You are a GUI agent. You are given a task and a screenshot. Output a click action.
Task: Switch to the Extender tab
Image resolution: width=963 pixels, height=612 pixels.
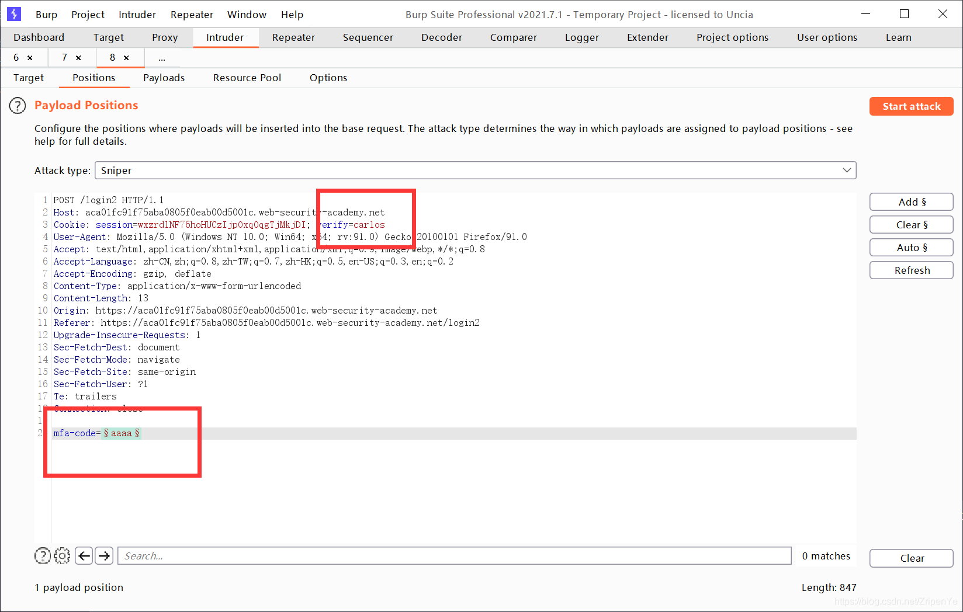pyautogui.click(x=647, y=37)
